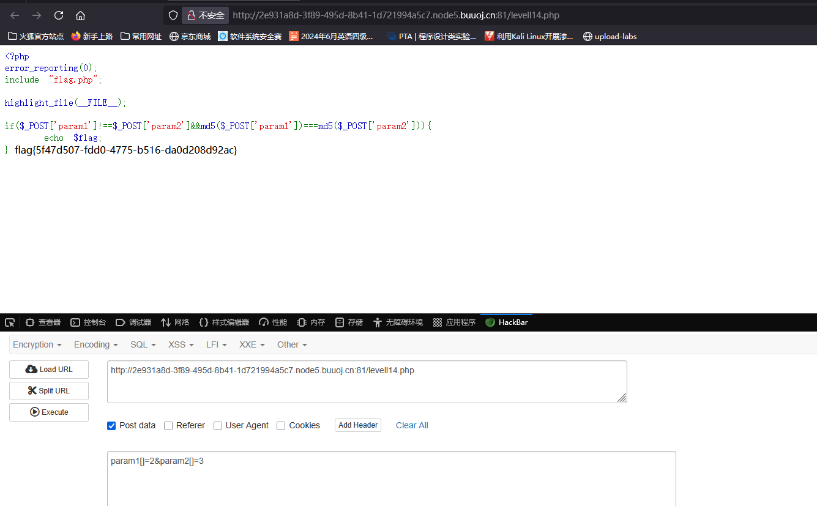This screenshot has width=817, height=506.
Task: Switch to the 网络 network tab
Action: click(175, 322)
